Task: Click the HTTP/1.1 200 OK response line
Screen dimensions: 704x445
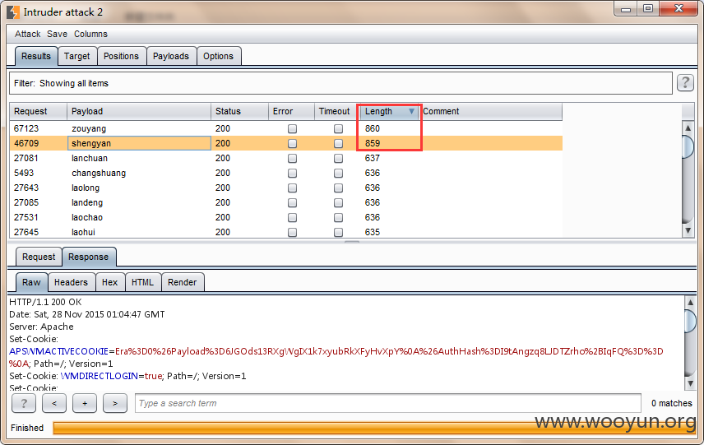Action: tap(45, 302)
